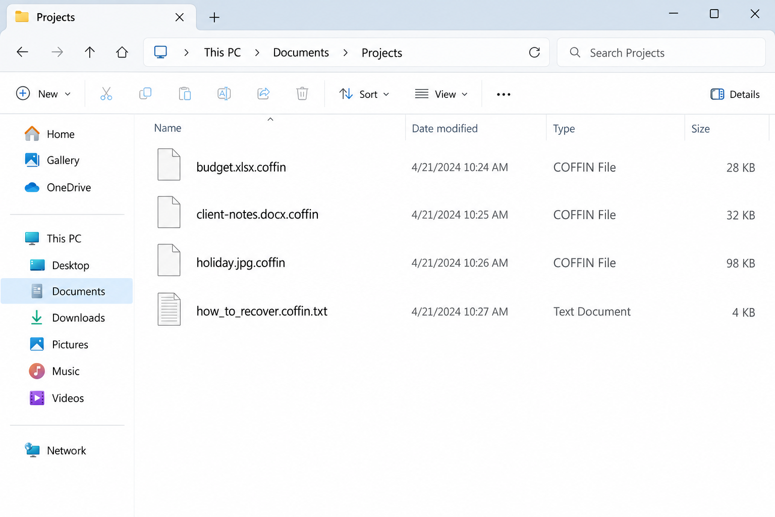Click the Size column header
This screenshot has height=517, width=775.
tap(700, 129)
